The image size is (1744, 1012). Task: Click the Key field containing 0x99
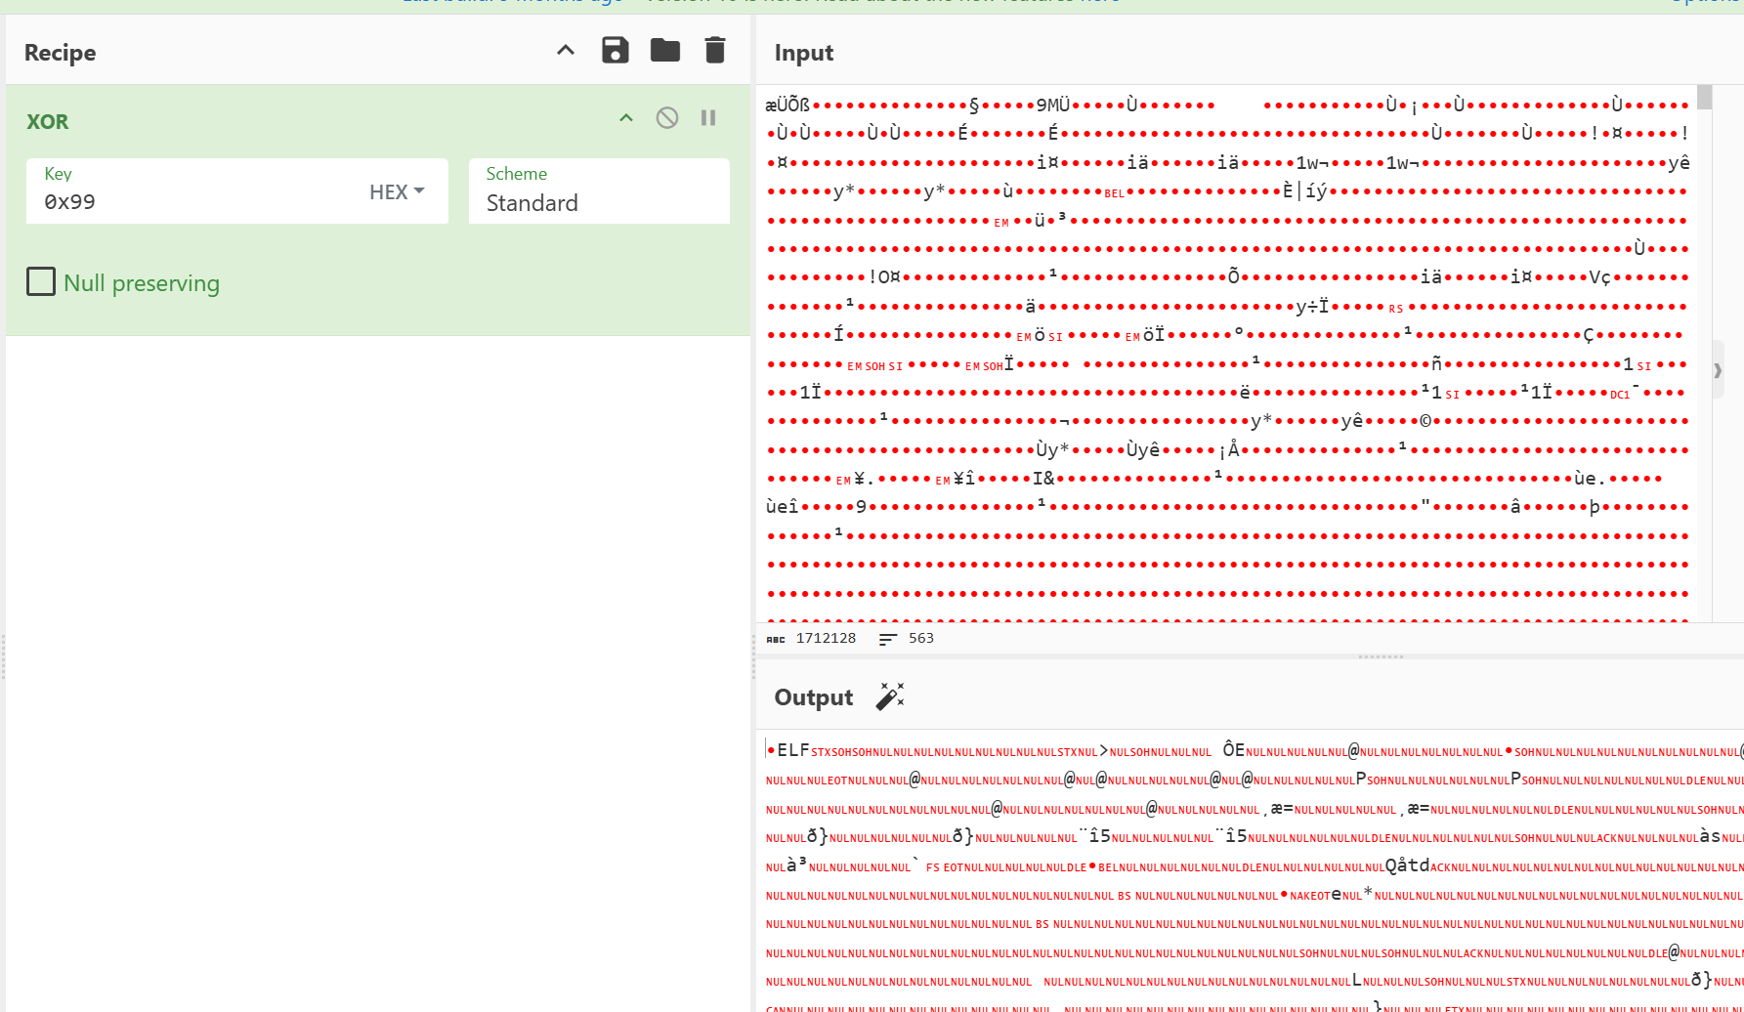coord(195,202)
